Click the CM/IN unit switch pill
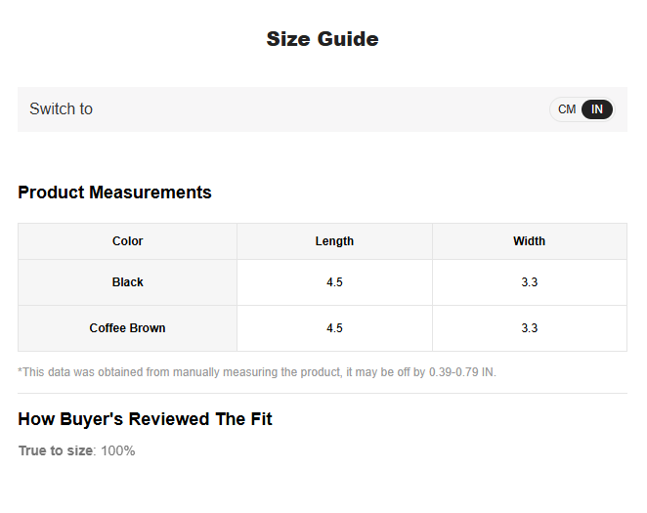The height and width of the screenshot is (513, 647). pos(582,109)
